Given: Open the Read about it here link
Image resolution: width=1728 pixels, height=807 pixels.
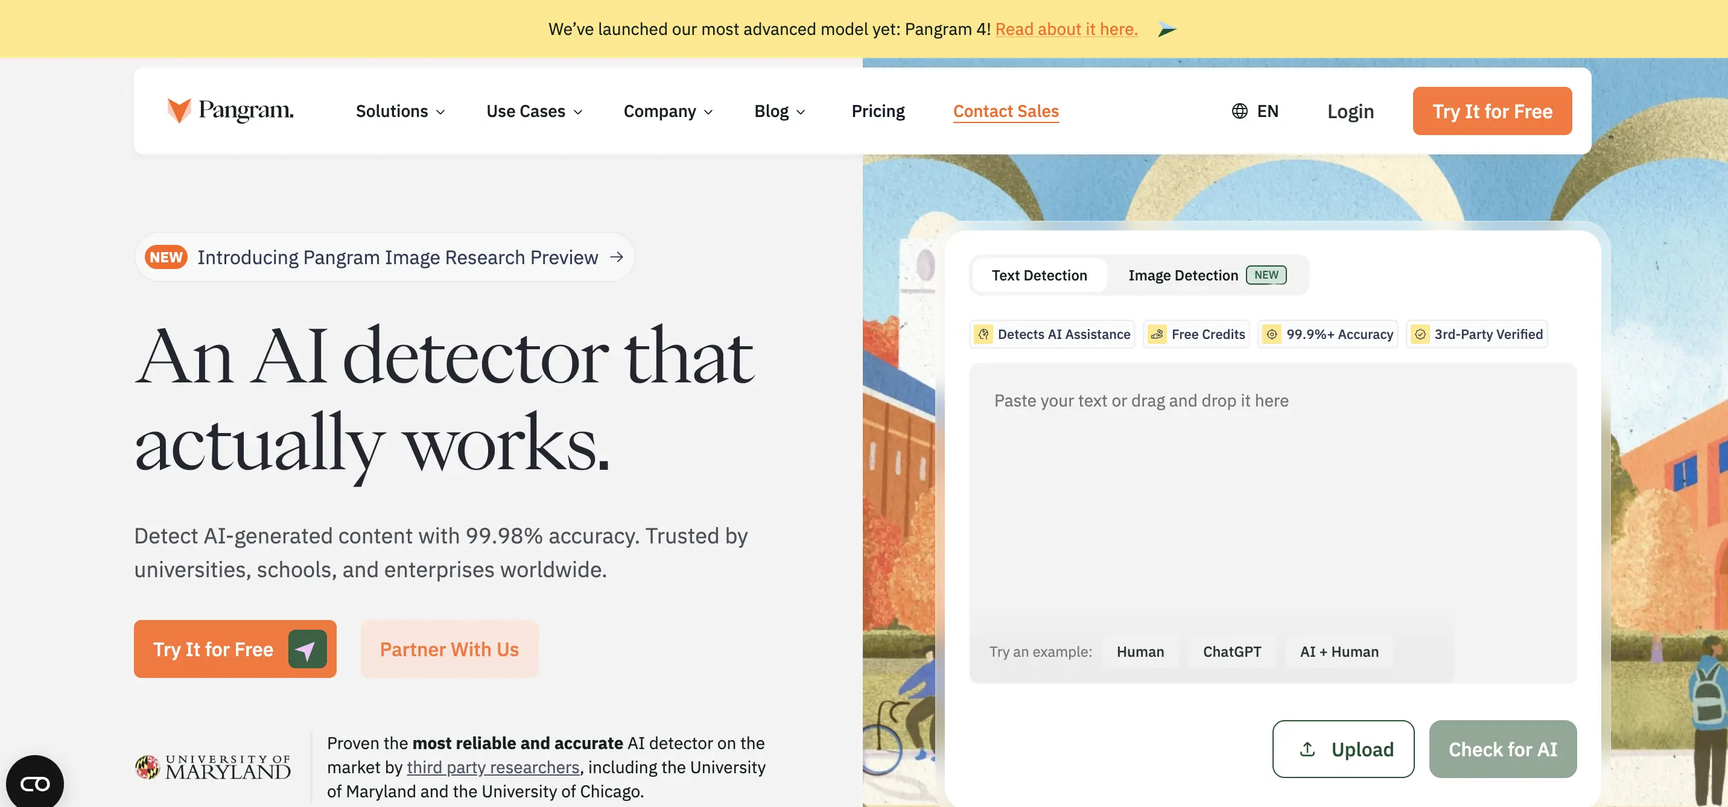Looking at the screenshot, I should point(1066,30).
